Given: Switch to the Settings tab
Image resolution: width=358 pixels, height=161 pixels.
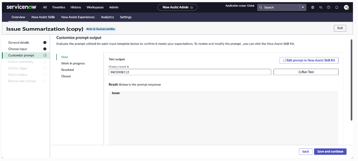Looking at the screenshot, I should click(125, 17).
